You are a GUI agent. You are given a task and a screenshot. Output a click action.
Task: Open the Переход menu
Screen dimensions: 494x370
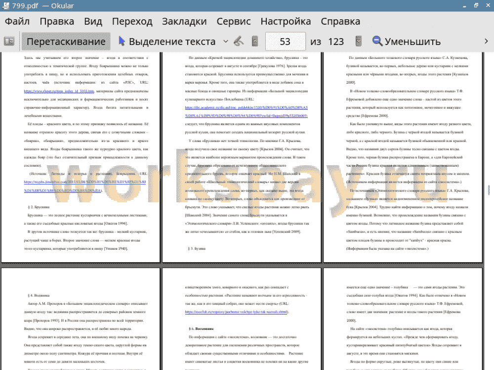coord(132,21)
